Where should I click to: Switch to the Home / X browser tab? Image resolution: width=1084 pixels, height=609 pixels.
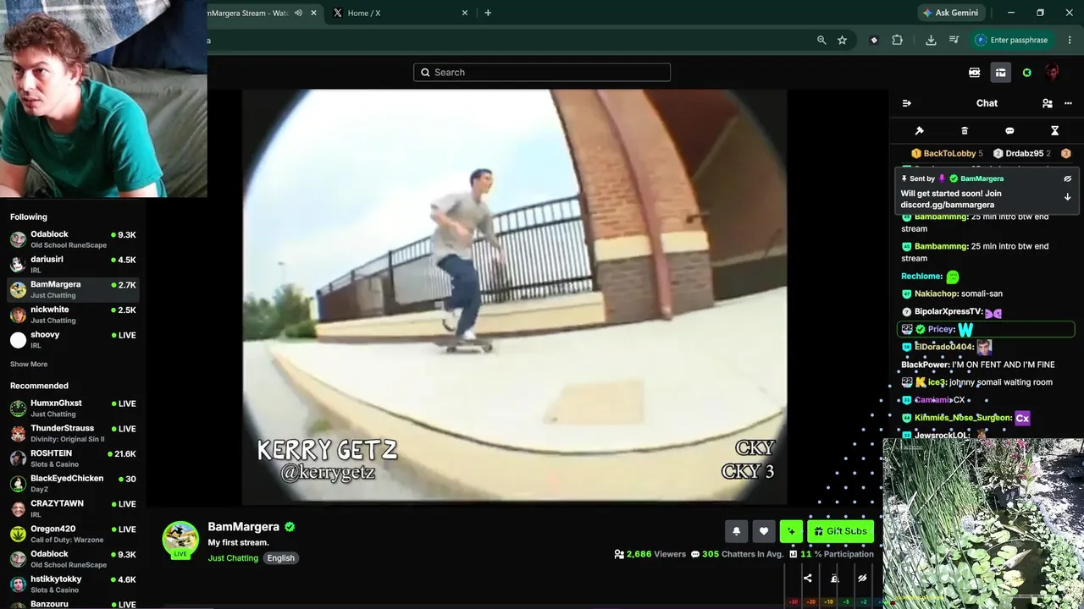[398, 14]
